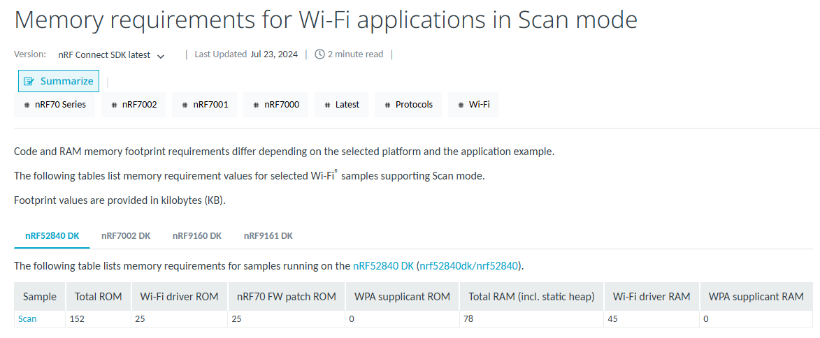Select the nRF70 Series tag
The width and height of the screenshot is (820, 338).
(55, 105)
